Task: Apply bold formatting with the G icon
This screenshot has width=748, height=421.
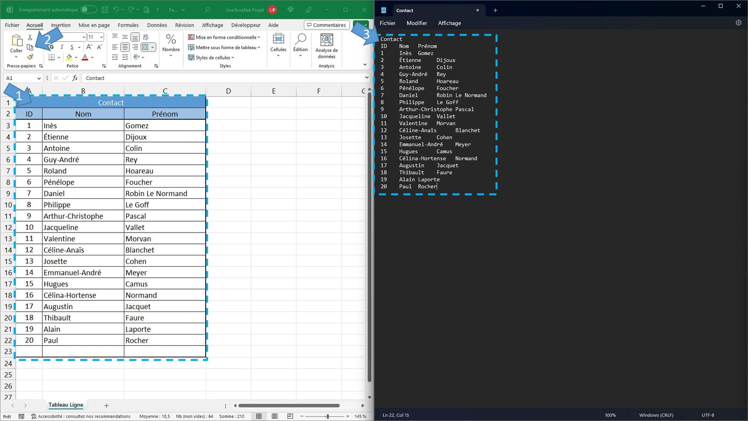Action: [51, 47]
